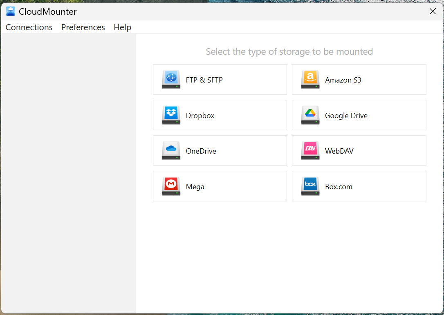The height and width of the screenshot is (315, 444).
Task: Open the Help menu
Action: (122, 27)
